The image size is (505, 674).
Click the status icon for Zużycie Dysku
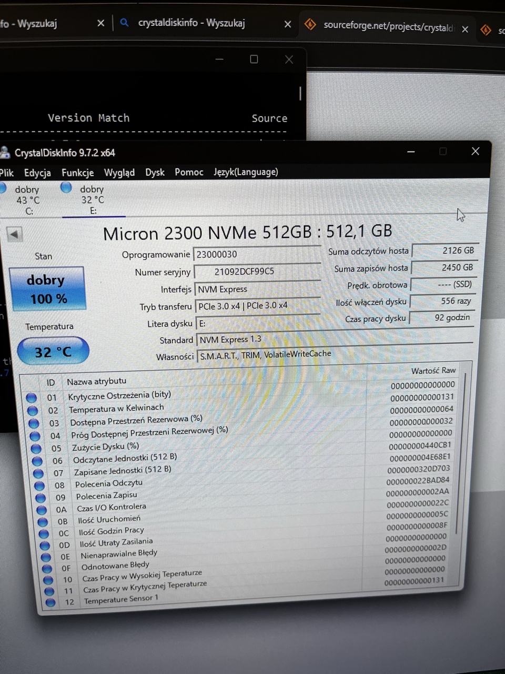36,449
